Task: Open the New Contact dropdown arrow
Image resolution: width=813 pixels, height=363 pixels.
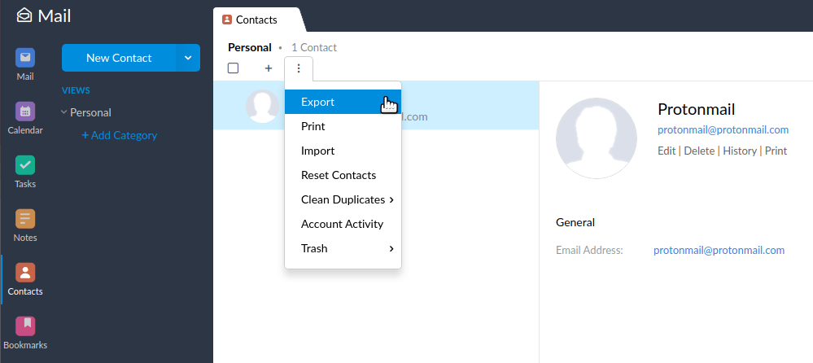Action: (188, 58)
